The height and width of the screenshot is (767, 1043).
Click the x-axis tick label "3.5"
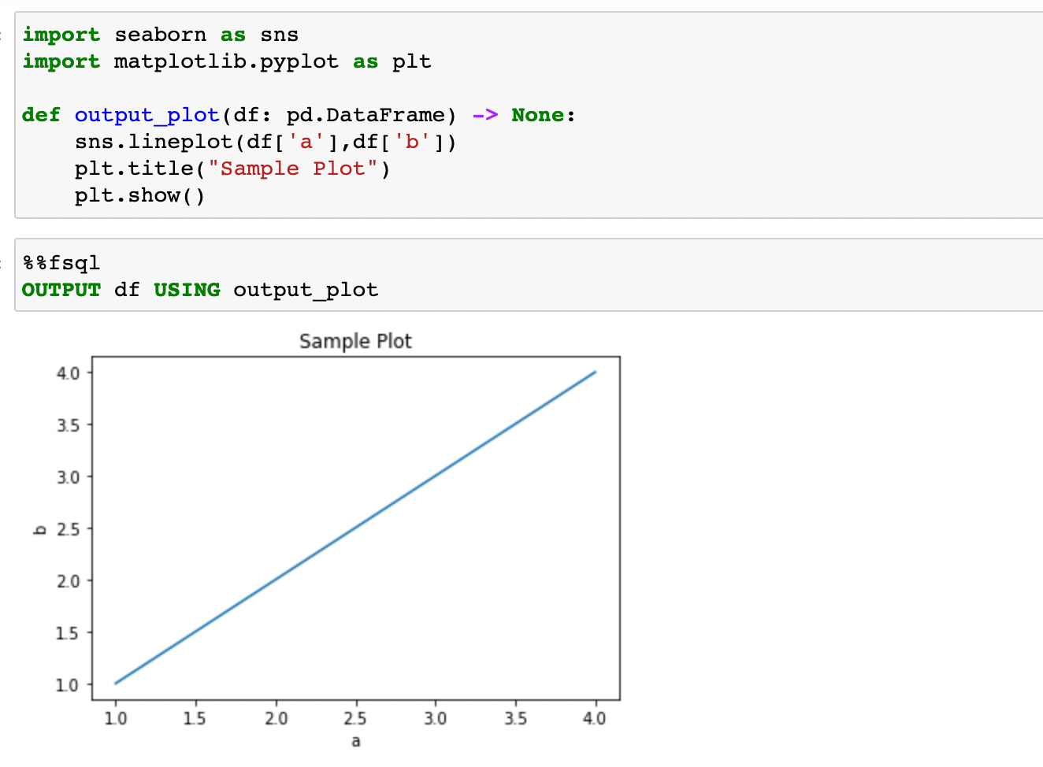point(515,718)
